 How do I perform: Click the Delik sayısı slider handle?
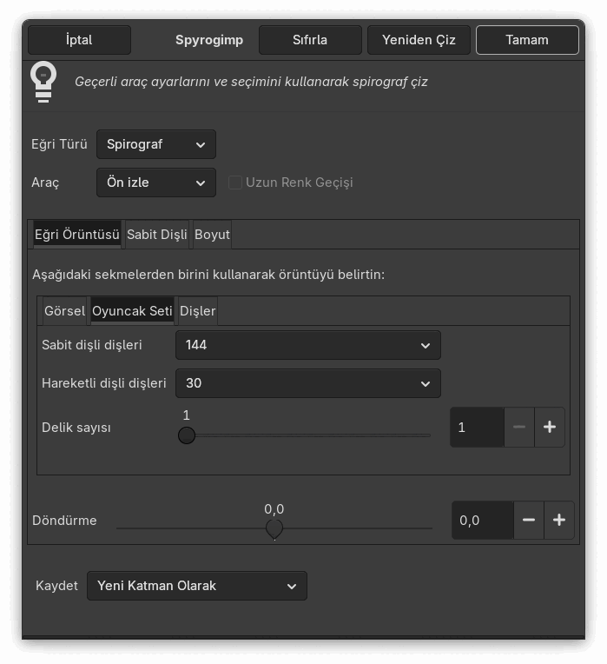pos(187,435)
